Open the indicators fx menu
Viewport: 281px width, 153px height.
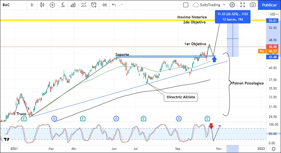click(63, 5)
